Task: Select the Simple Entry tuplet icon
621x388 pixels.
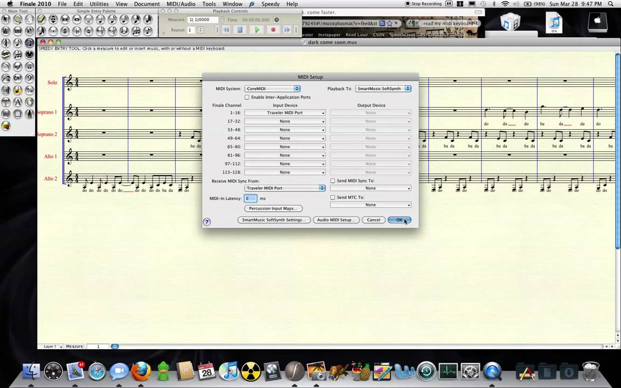Action: (x=136, y=31)
